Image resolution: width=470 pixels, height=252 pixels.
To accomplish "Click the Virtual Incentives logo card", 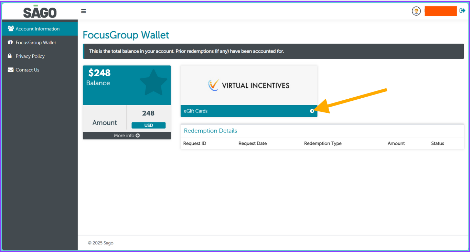I will pos(249,85).
